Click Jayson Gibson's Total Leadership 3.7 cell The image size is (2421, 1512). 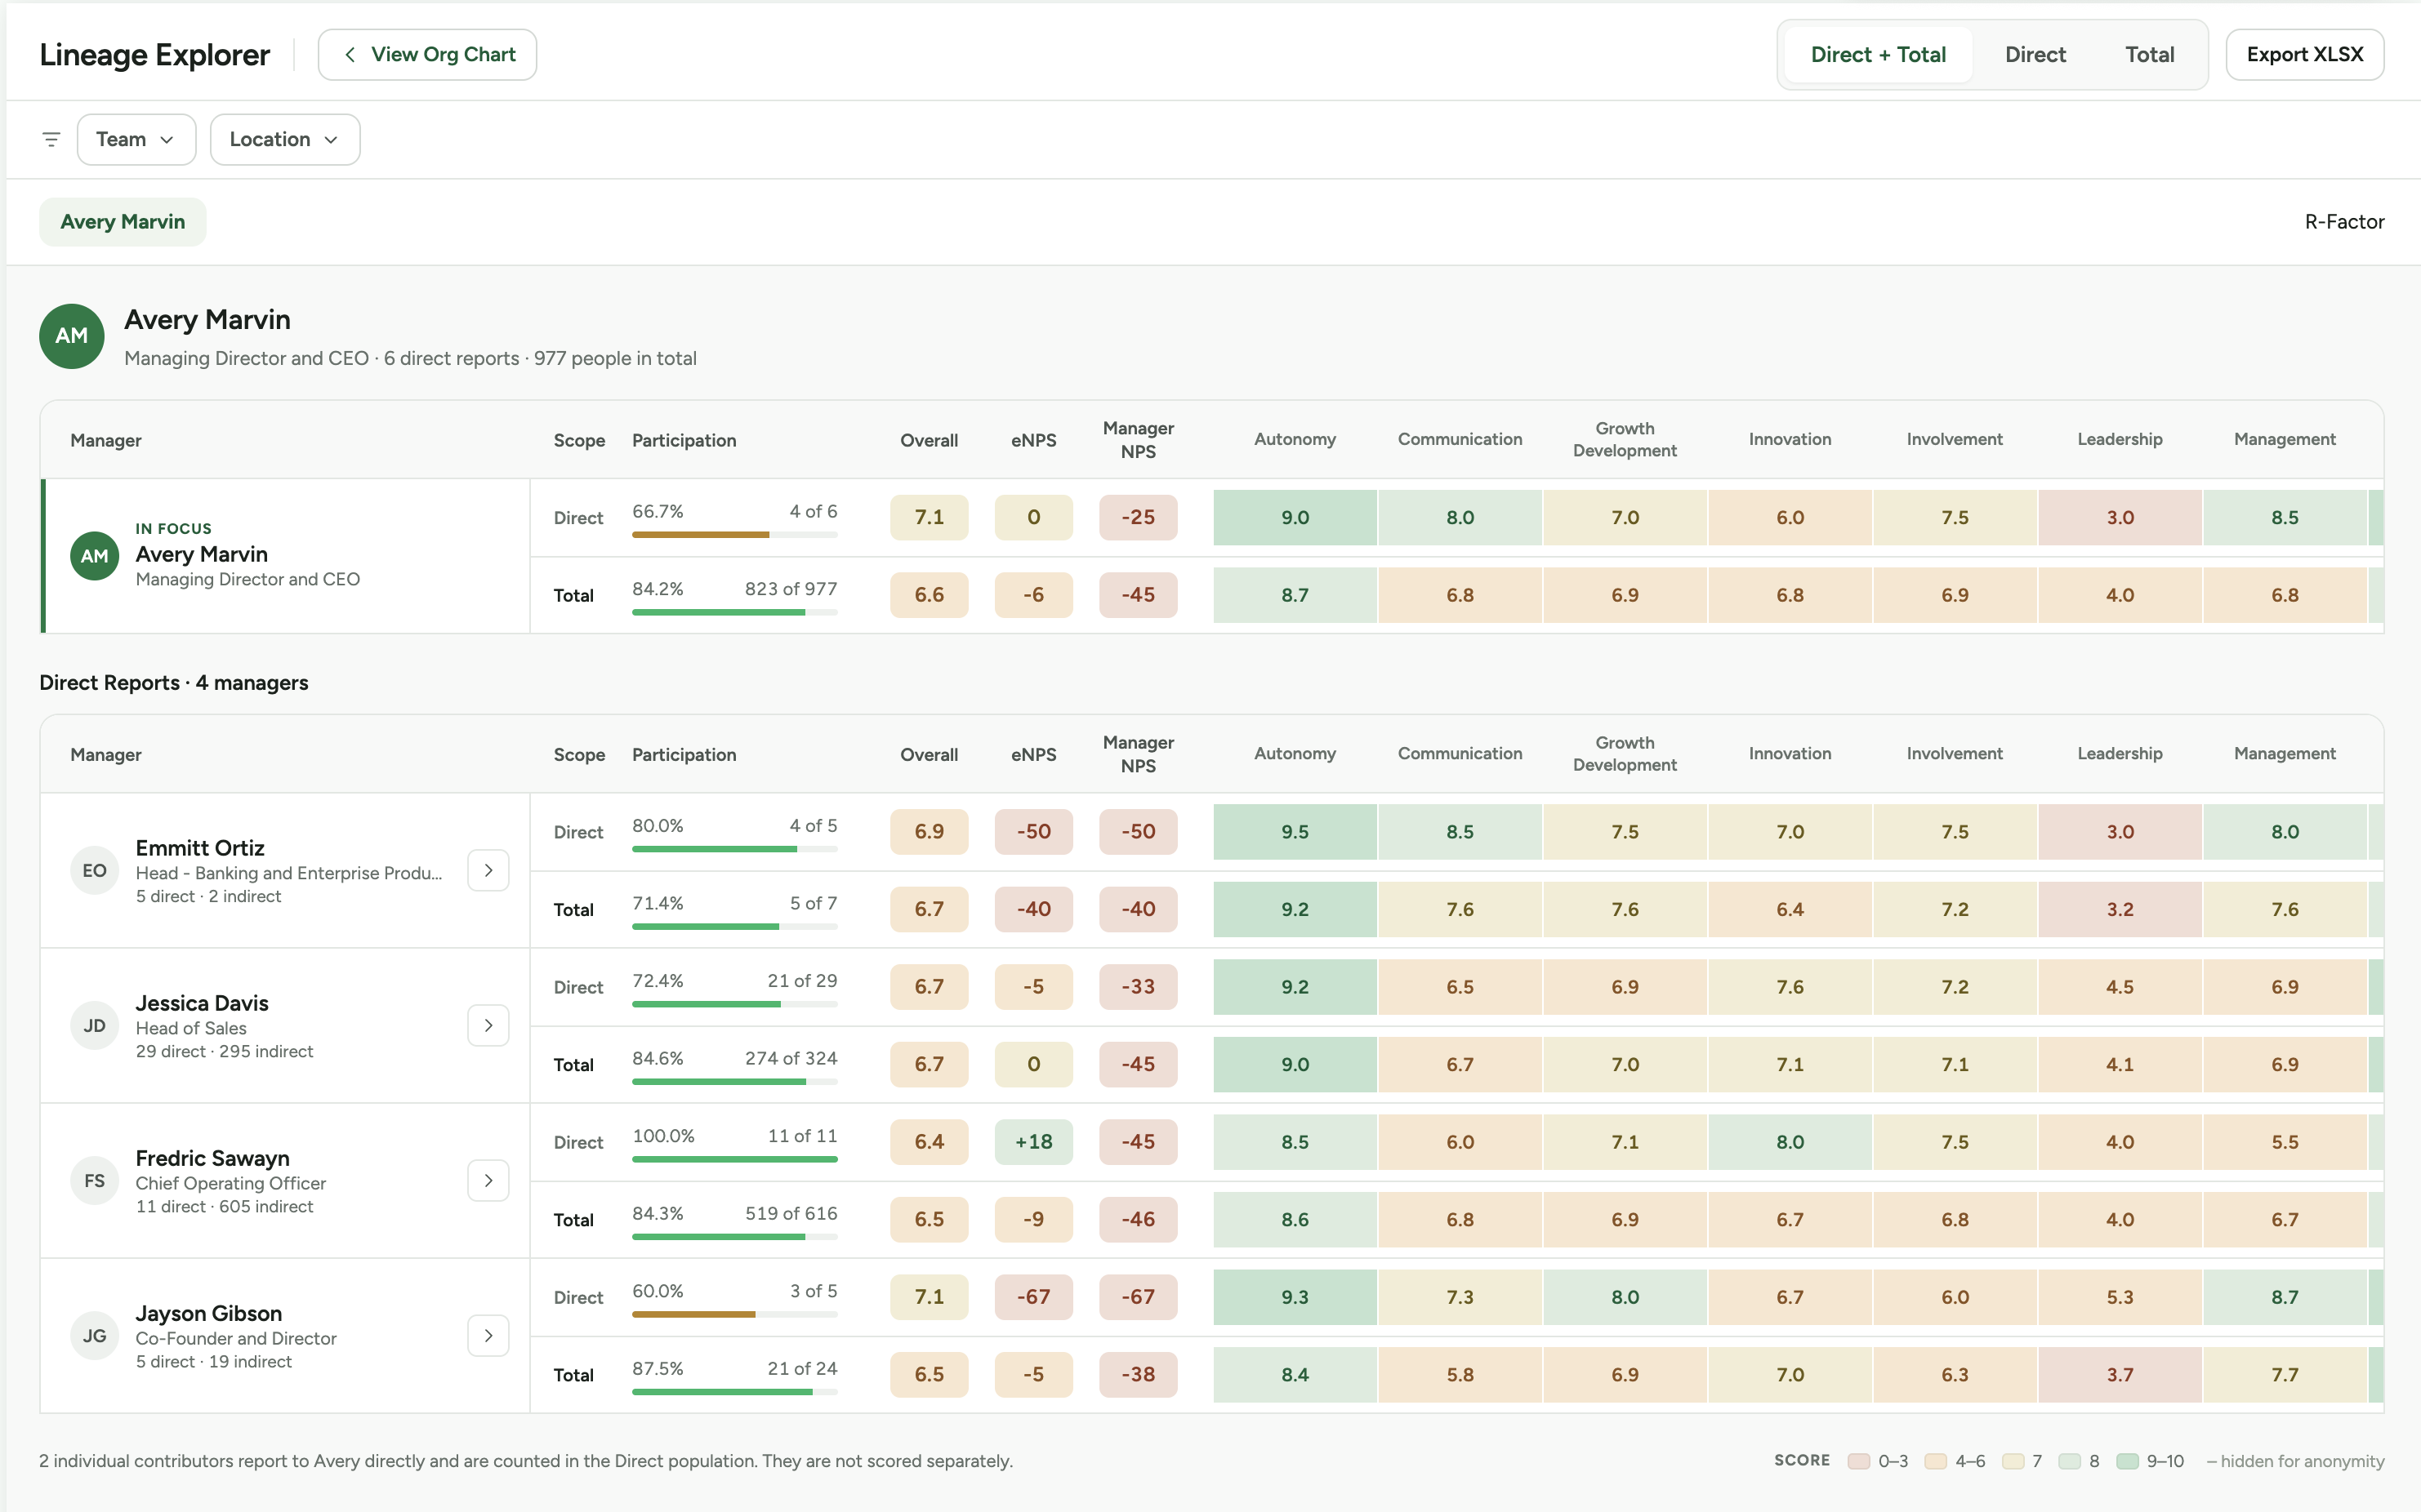pos(2120,1375)
